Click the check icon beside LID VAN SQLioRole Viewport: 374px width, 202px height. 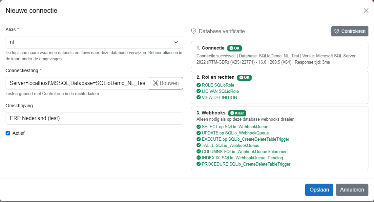(198, 91)
